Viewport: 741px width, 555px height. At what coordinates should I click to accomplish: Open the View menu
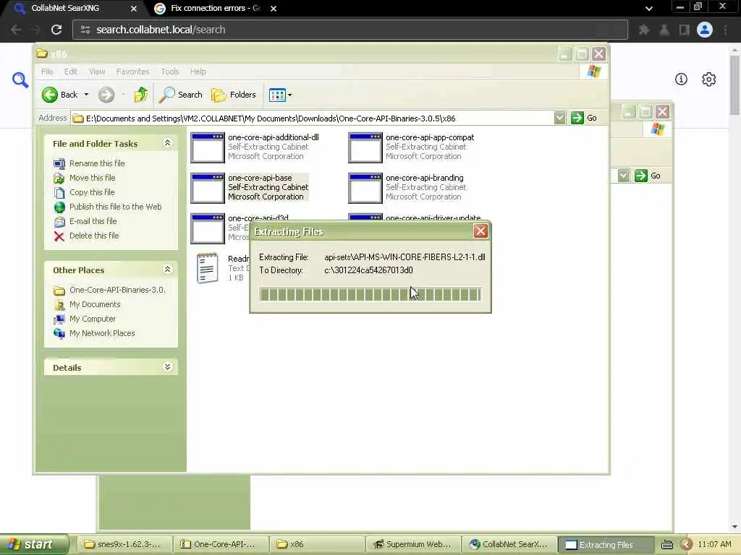(x=97, y=72)
